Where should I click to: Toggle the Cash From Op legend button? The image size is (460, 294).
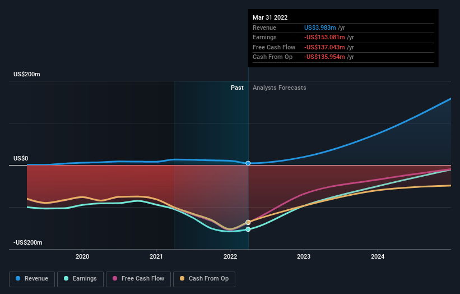[204, 279]
